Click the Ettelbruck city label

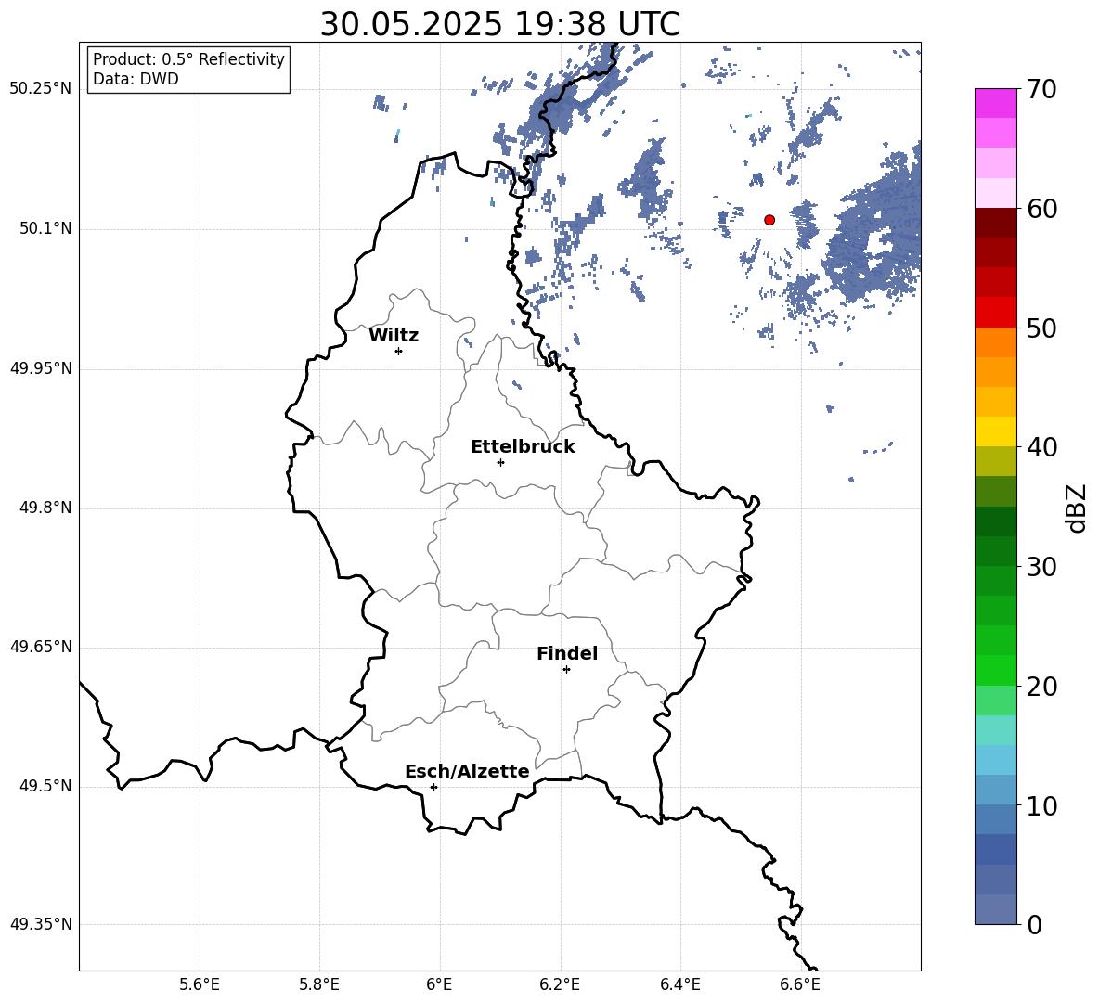tap(523, 447)
